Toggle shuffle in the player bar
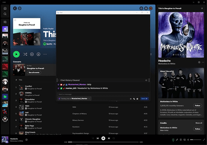207x145 pixels. pyautogui.click(x=93, y=138)
